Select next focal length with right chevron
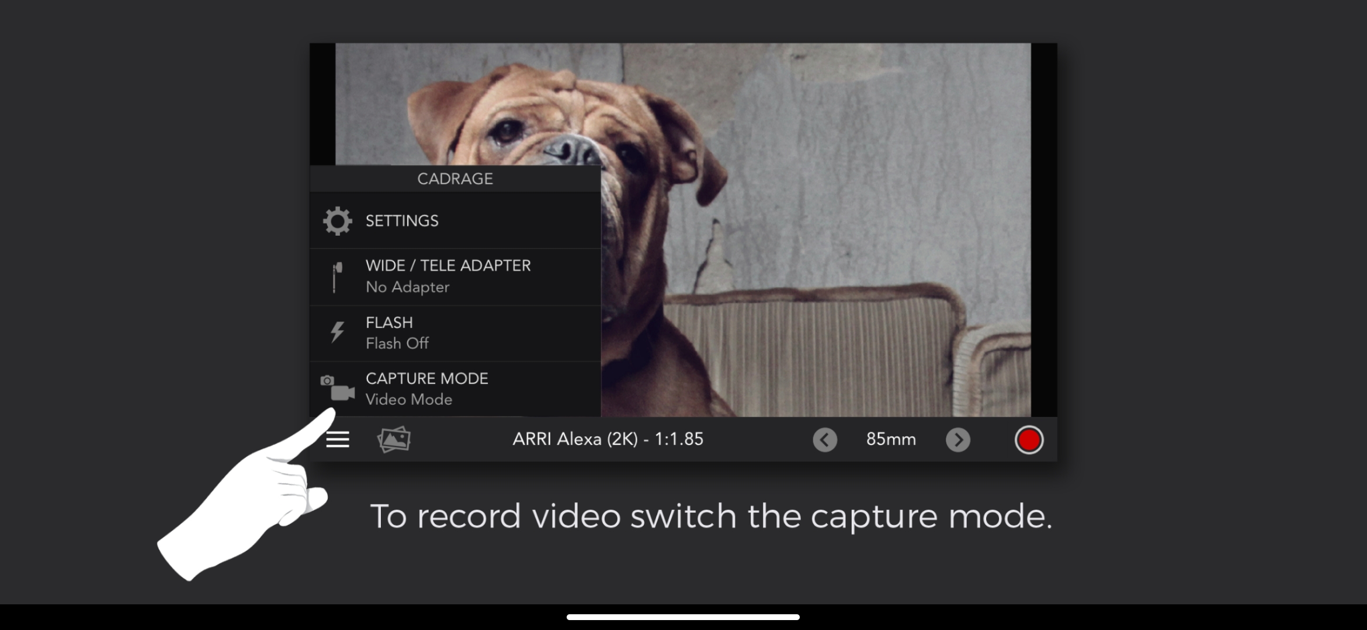The width and height of the screenshot is (1367, 630). [x=957, y=440]
